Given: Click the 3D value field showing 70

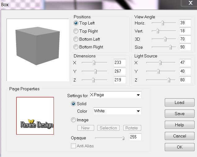Looking at the screenshot, I should [185, 39].
